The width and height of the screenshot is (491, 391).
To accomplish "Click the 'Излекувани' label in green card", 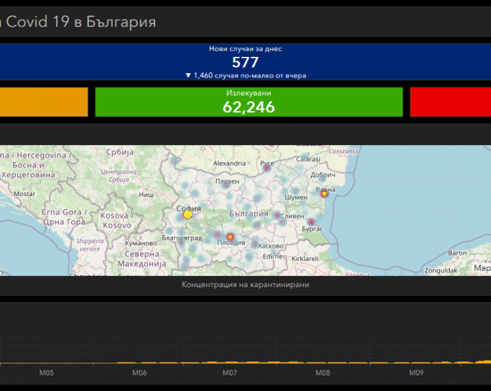I will pos(248,93).
